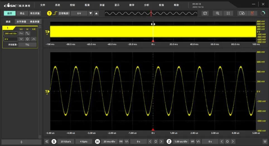The width and height of the screenshot is (269, 146).
Task: Add a channel with the plus button
Action: [x=21, y=142]
